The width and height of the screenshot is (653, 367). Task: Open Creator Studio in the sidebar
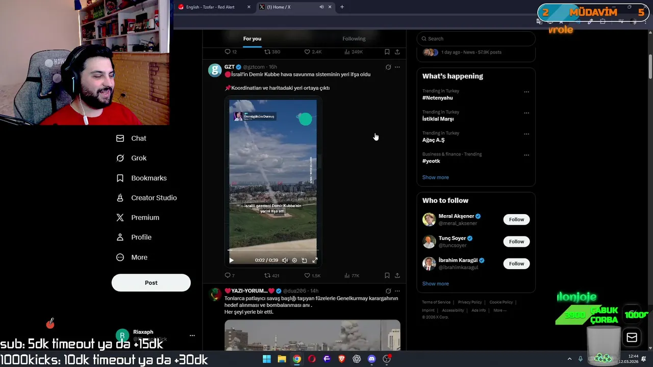(146, 198)
